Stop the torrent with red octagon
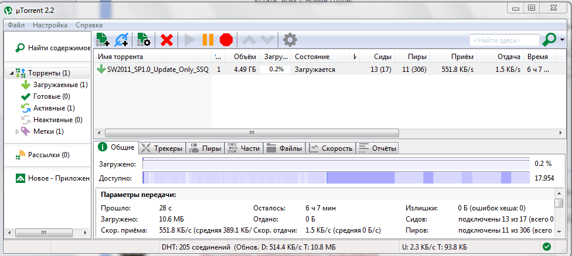The height and width of the screenshot is (256, 572). tap(226, 40)
